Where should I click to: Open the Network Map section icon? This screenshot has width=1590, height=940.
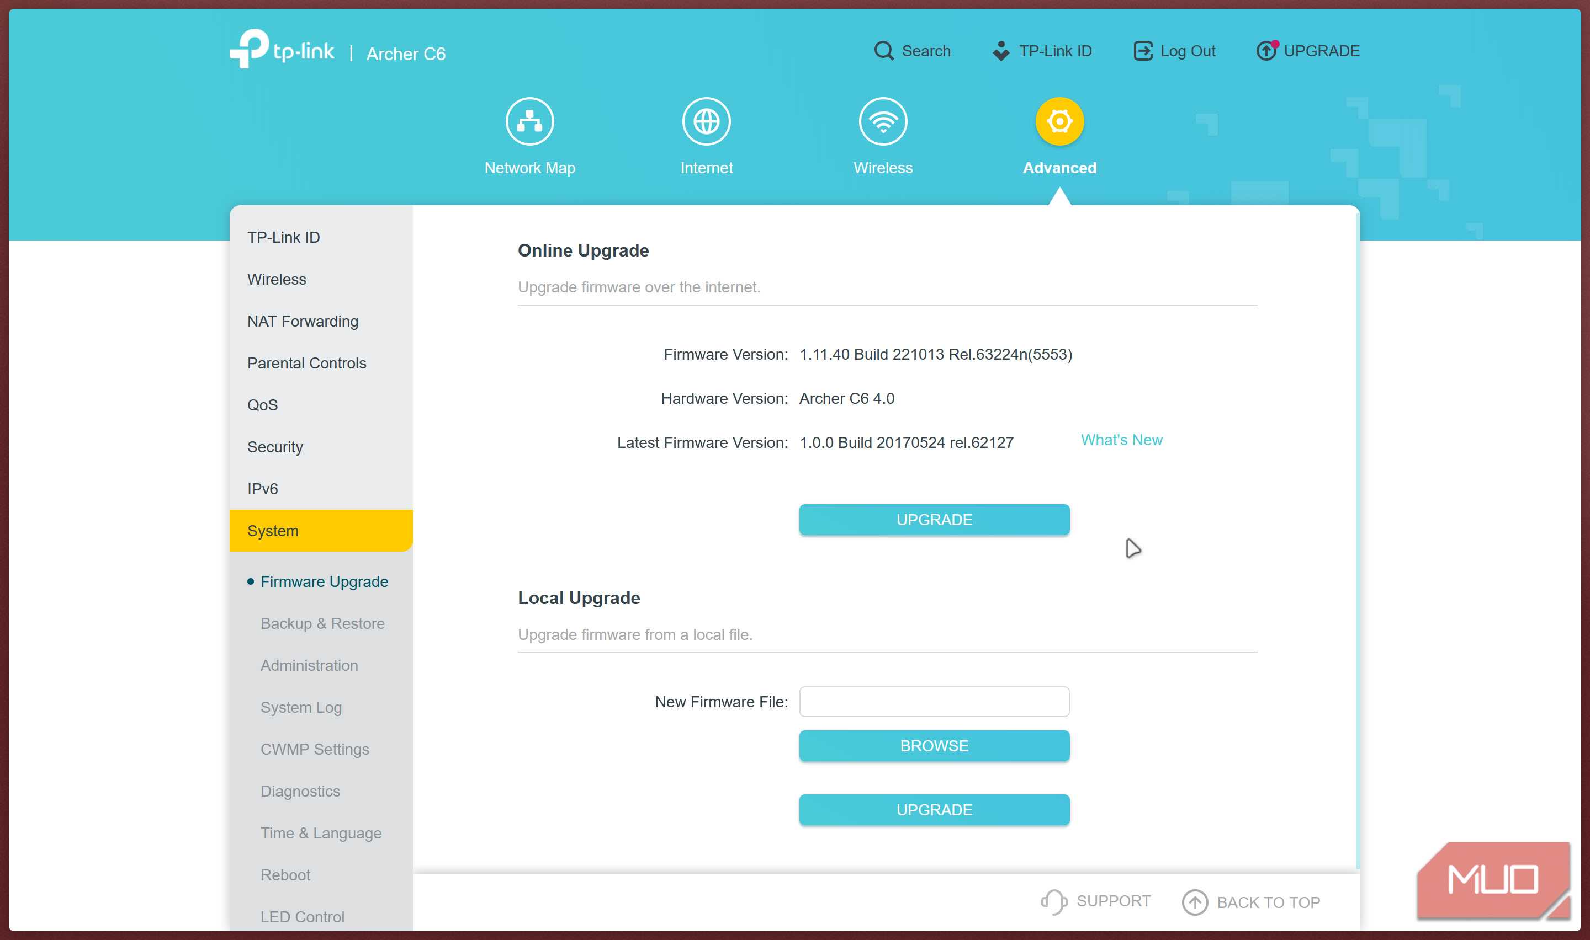pos(530,120)
